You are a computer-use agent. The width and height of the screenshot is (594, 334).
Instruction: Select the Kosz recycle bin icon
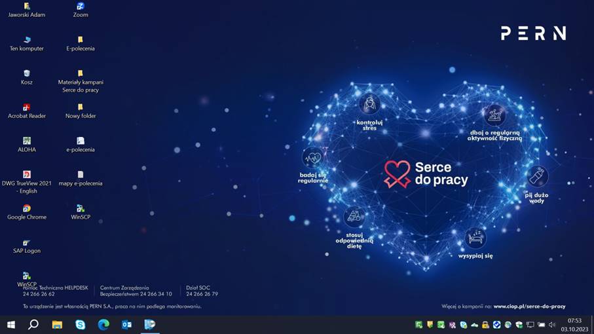pyautogui.click(x=27, y=74)
